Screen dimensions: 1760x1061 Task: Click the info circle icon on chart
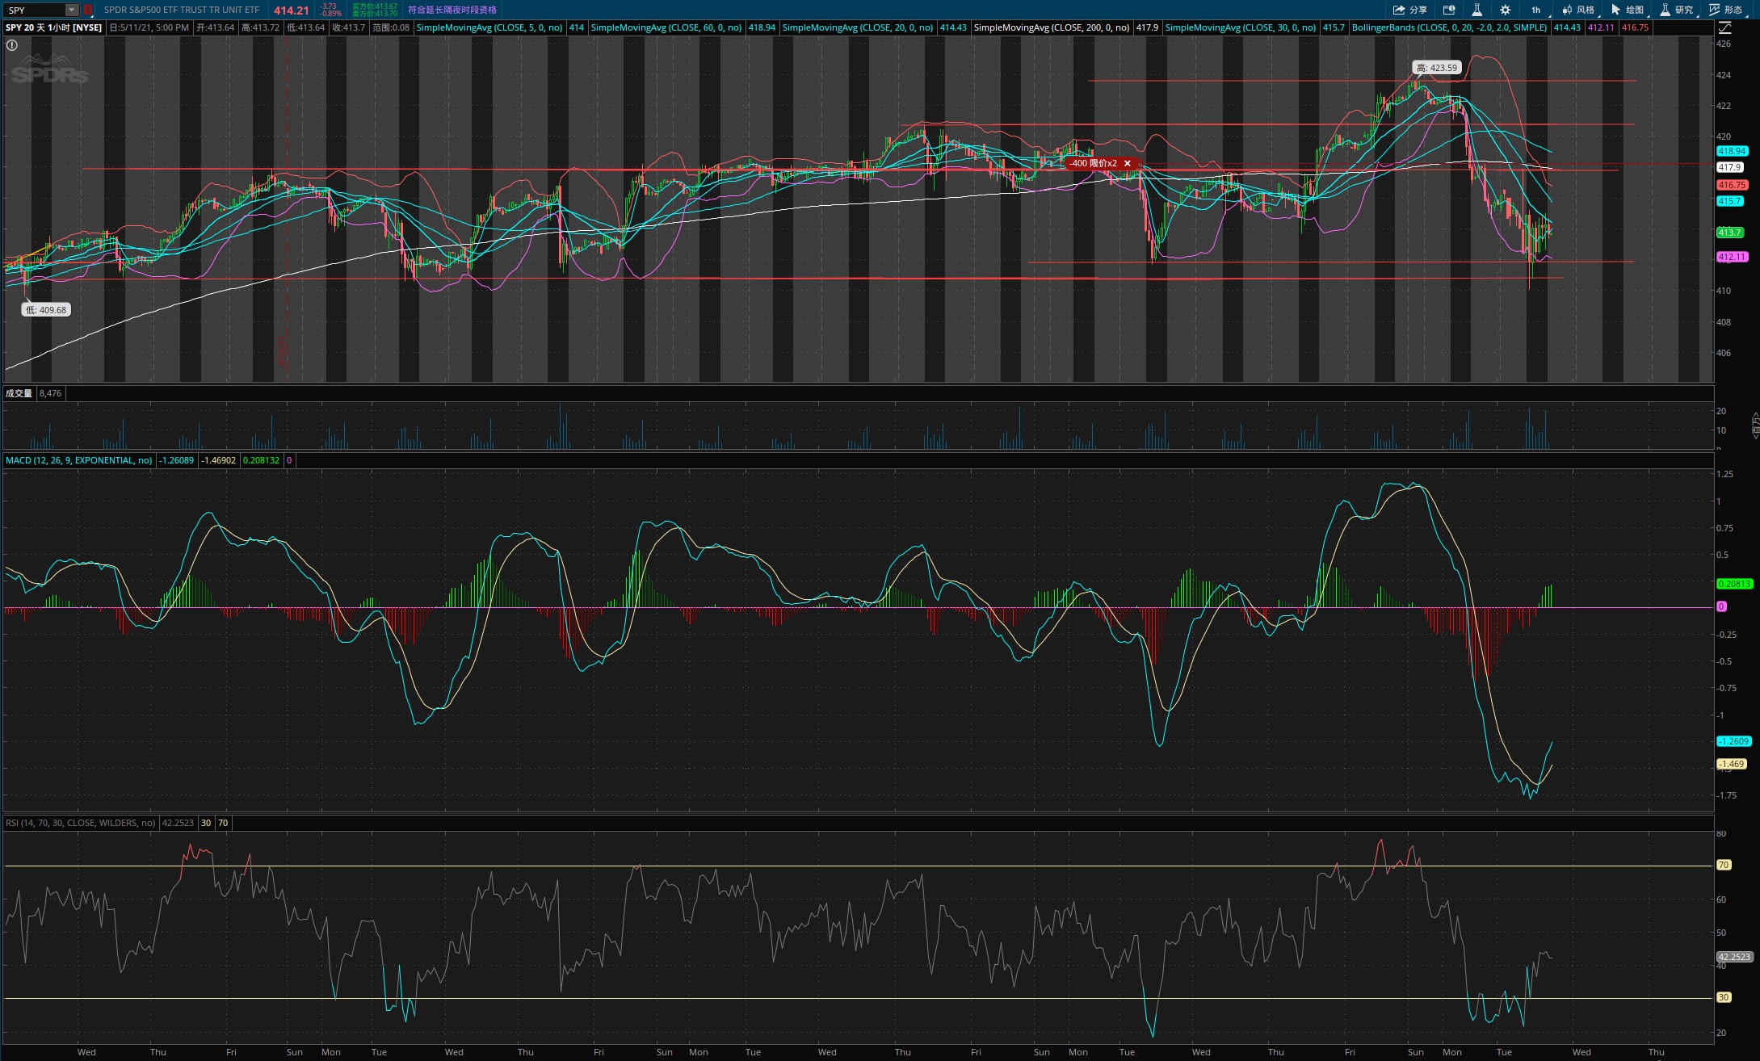pyautogui.click(x=12, y=45)
